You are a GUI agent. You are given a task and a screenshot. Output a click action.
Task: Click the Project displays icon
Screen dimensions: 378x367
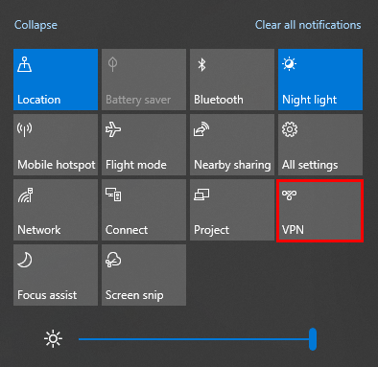coord(201,195)
